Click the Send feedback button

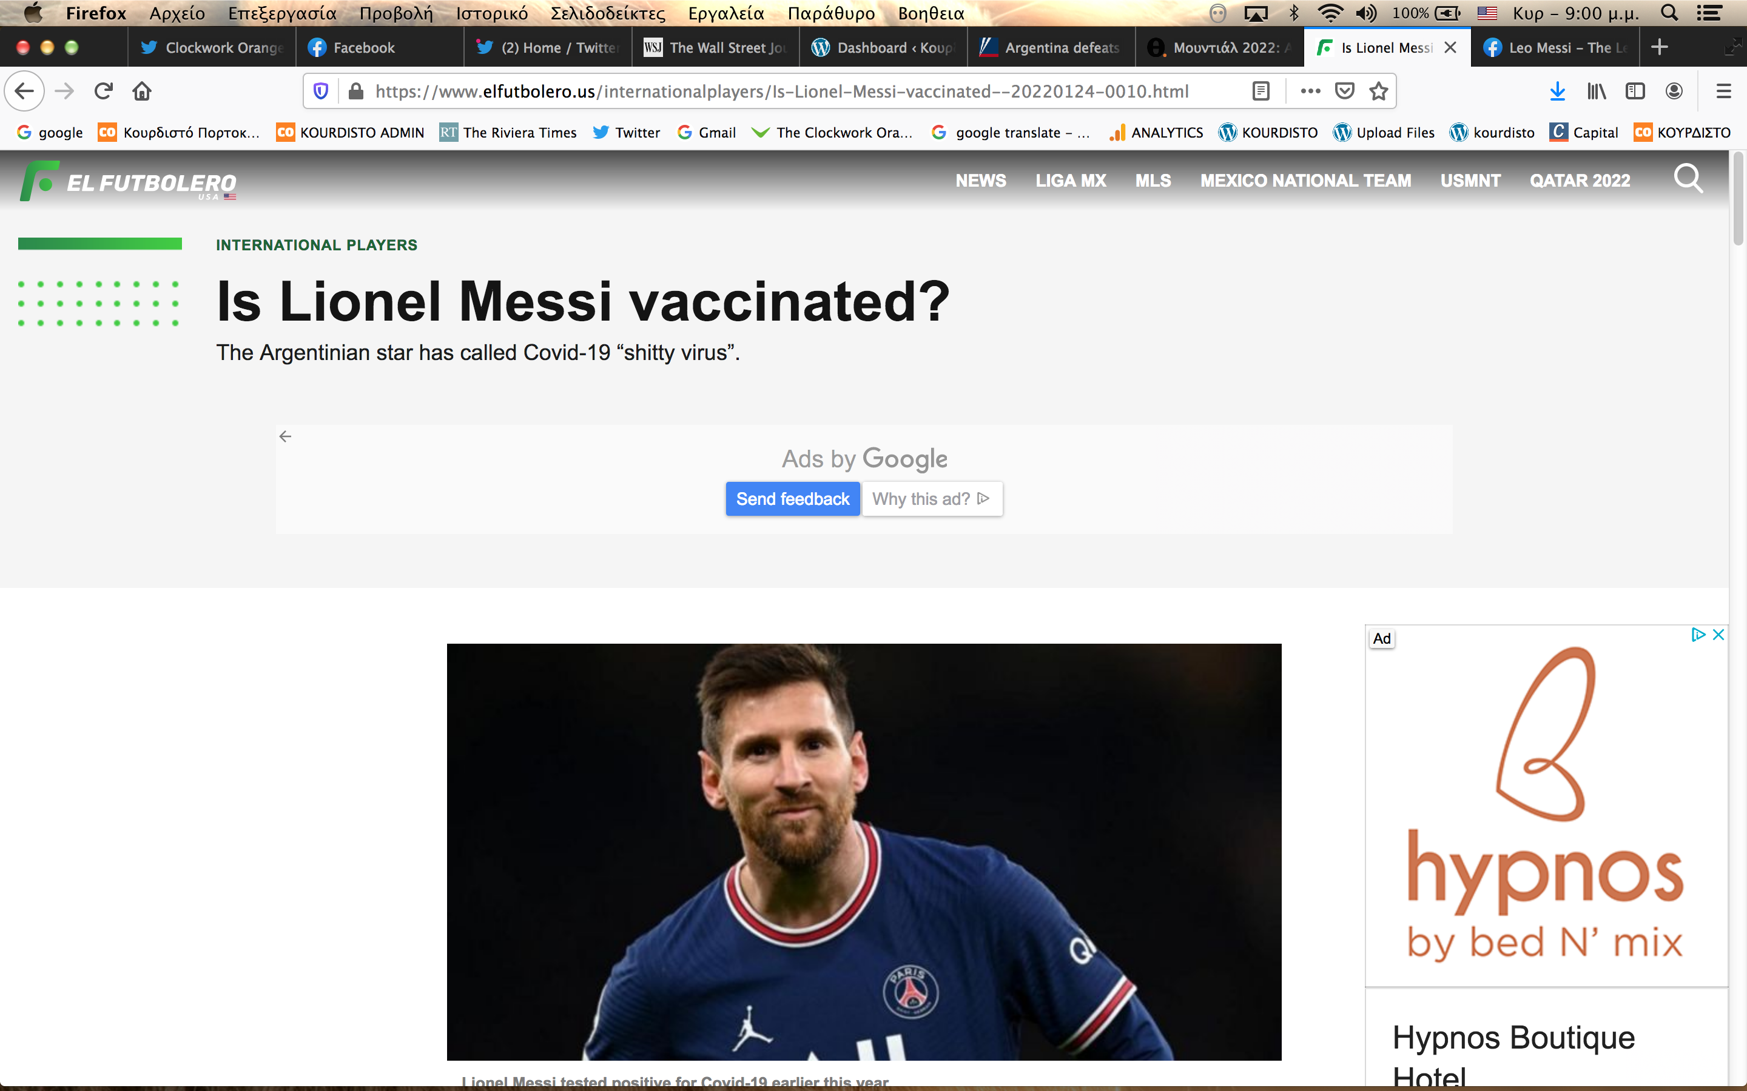tap(793, 499)
